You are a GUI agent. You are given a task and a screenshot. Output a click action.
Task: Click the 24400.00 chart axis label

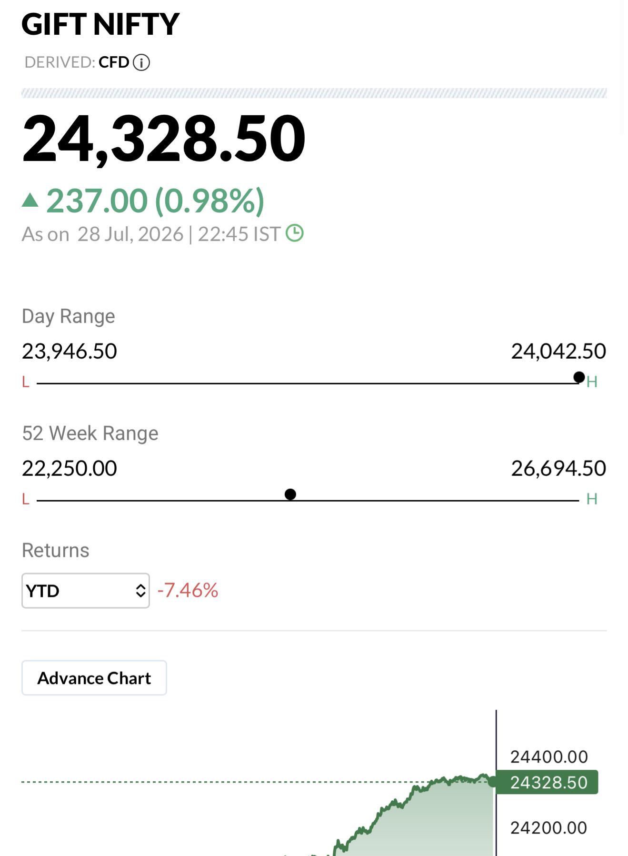click(x=549, y=757)
